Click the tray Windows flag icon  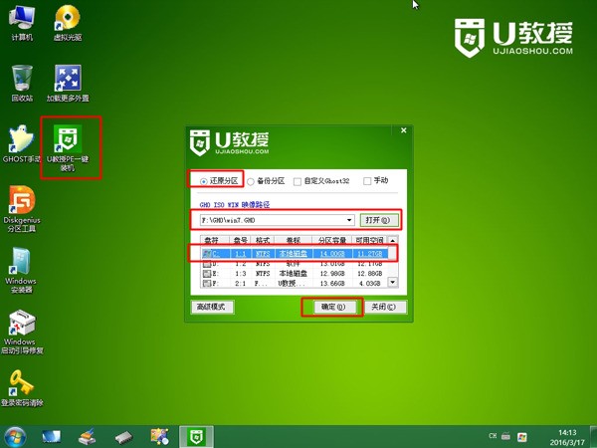[522, 437]
